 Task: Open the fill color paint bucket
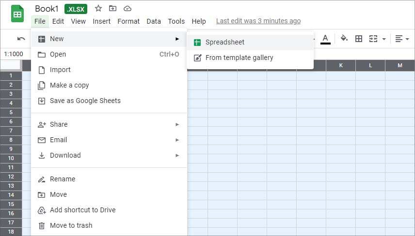pyautogui.click(x=344, y=39)
